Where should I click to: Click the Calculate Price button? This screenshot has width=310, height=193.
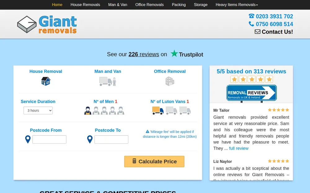[x=154, y=162]
